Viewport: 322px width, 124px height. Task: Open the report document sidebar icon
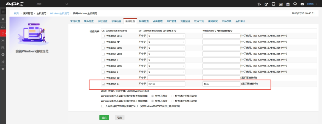tap(3, 47)
